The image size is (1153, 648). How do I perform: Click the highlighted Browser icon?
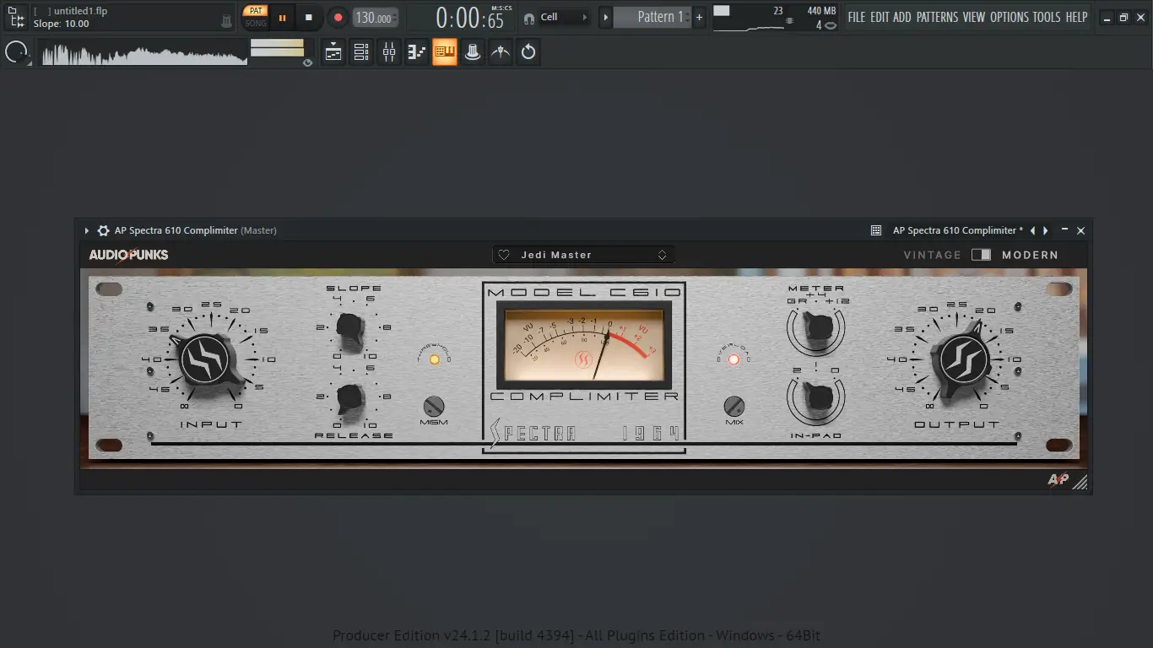(445, 51)
